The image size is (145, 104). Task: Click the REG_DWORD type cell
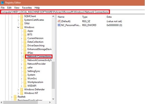(89, 25)
